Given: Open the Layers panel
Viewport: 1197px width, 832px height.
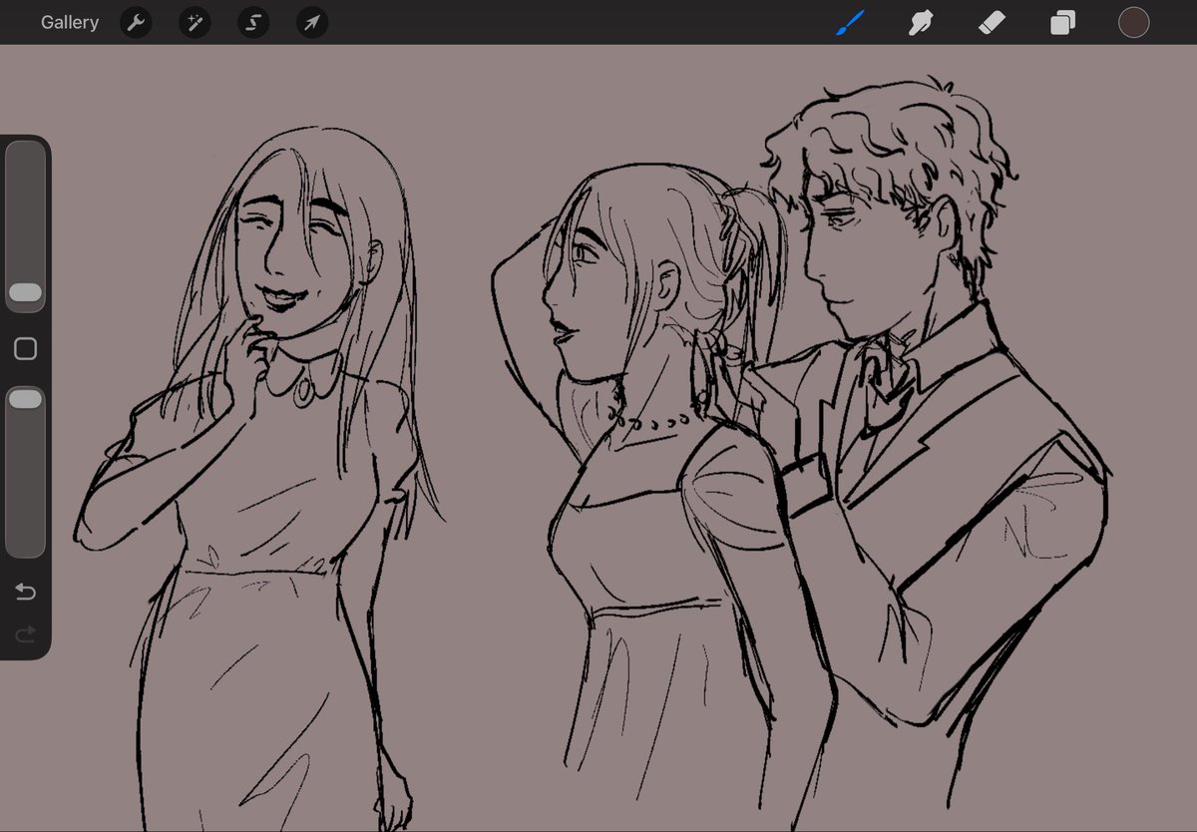Looking at the screenshot, I should pyautogui.click(x=1062, y=22).
